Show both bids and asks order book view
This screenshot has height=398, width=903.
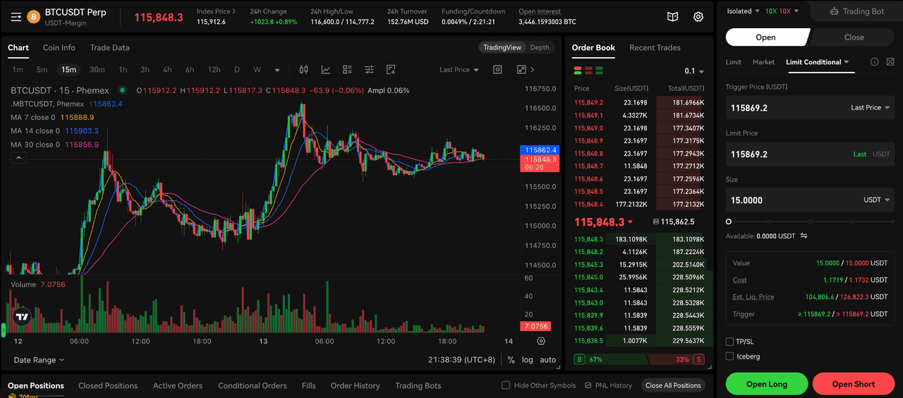point(578,71)
